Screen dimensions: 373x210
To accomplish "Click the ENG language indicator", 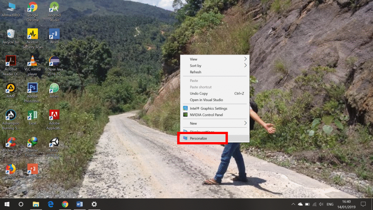I will [330, 204].
